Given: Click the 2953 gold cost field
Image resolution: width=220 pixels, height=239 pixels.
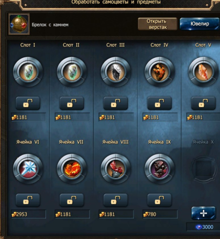Looking at the screenshot, I should coord(28,214).
